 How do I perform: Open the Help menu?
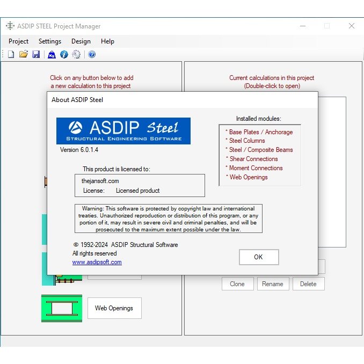coord(107,41)
